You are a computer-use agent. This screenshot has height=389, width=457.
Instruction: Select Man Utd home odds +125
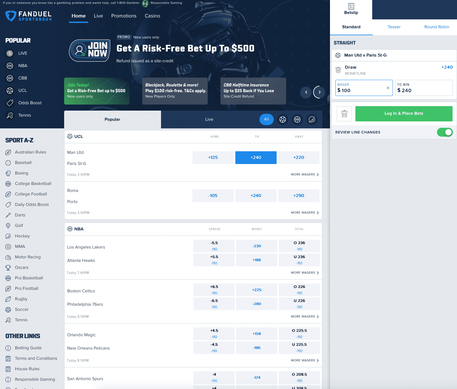tap(213, 158)
